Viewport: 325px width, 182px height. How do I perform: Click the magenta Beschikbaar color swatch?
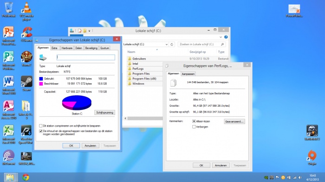click(x=41, y=84)
